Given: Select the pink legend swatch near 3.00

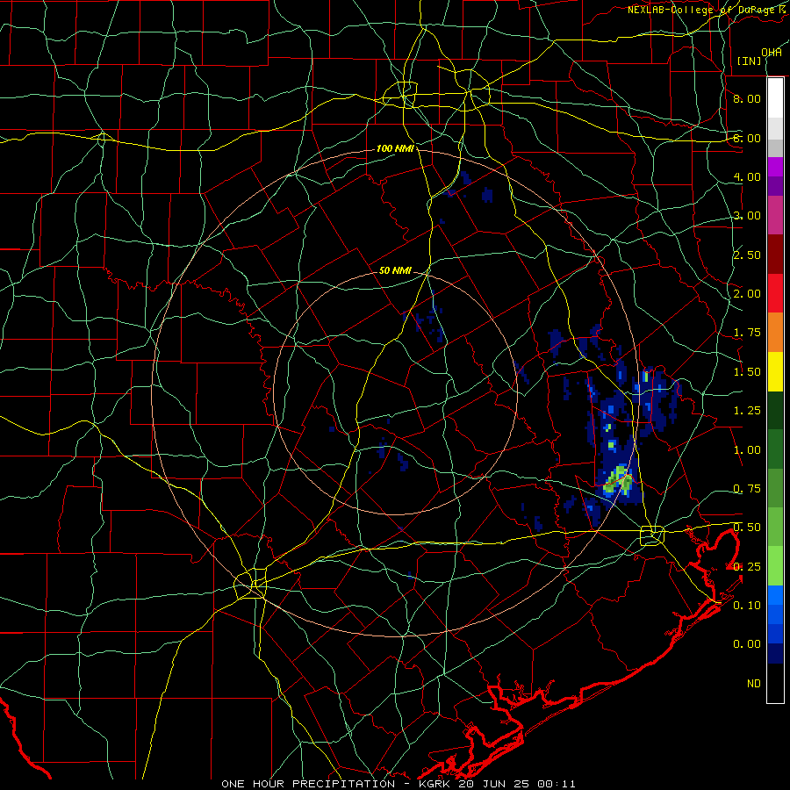Looking at the screenshot, I should point(775,216).
